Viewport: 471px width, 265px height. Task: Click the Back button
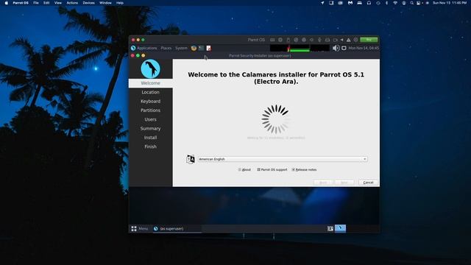(x=323, y=183)
